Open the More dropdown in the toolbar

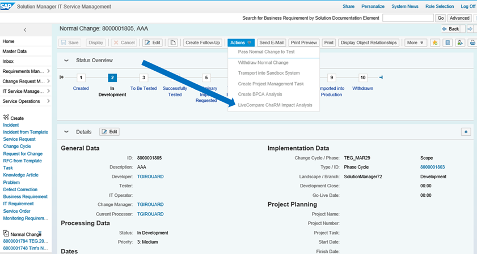coord(415,42)
